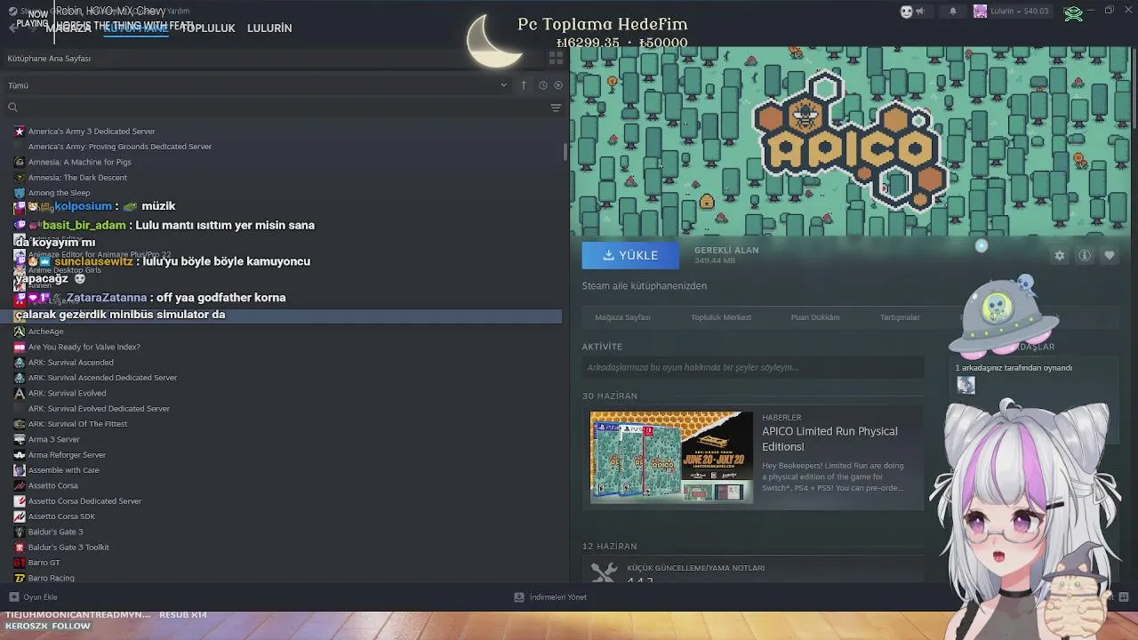Click the game list scrollbar
The height and width of the screenshot is (640, 1138).
coord(565,151)
